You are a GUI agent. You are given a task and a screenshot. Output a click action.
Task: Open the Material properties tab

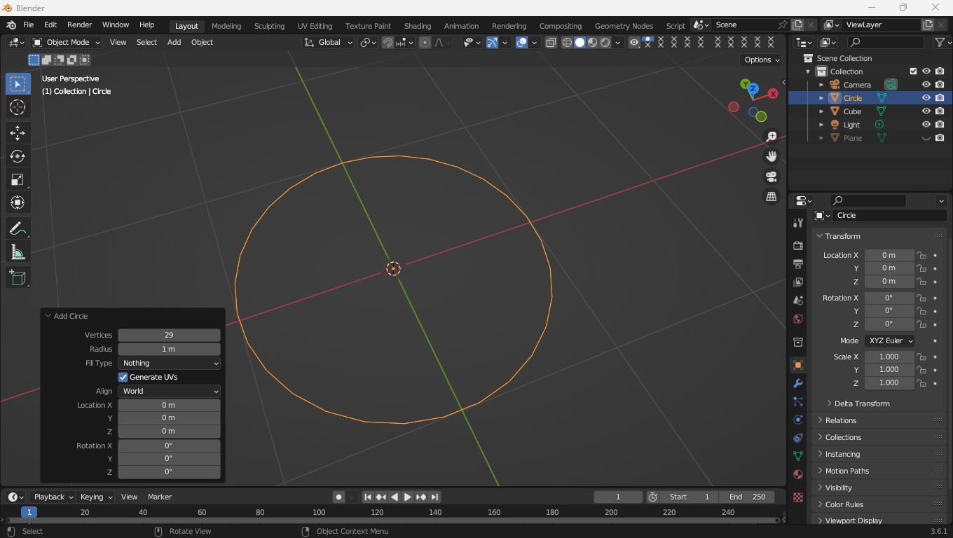pos(797,474)
